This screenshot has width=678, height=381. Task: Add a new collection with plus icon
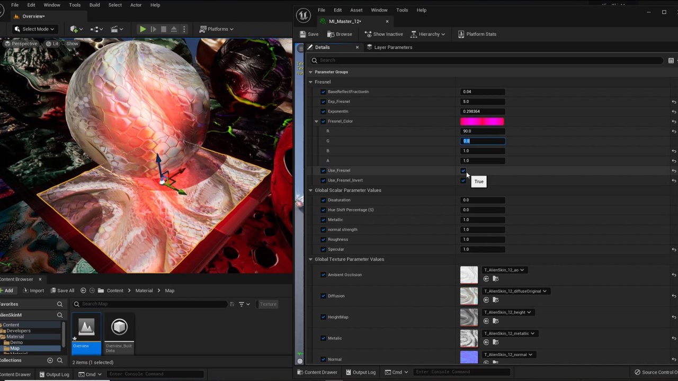coord(50,360)
